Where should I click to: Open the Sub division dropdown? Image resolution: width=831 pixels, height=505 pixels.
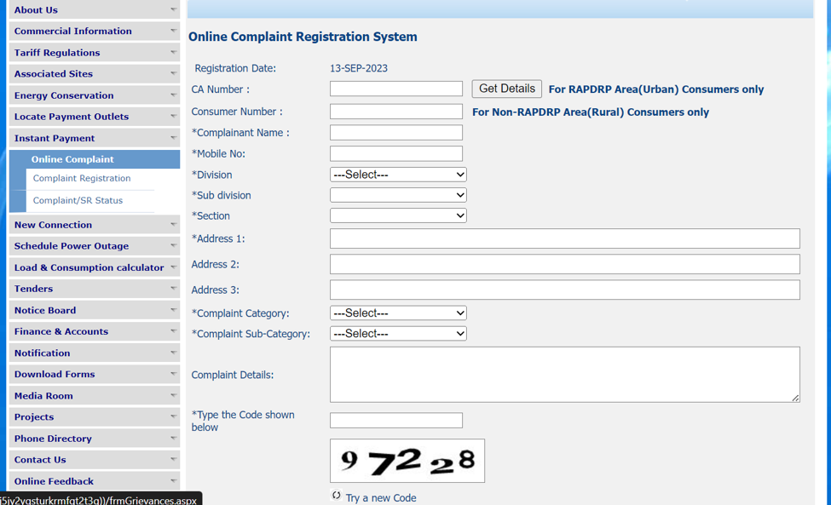click(x=397, y=194)
